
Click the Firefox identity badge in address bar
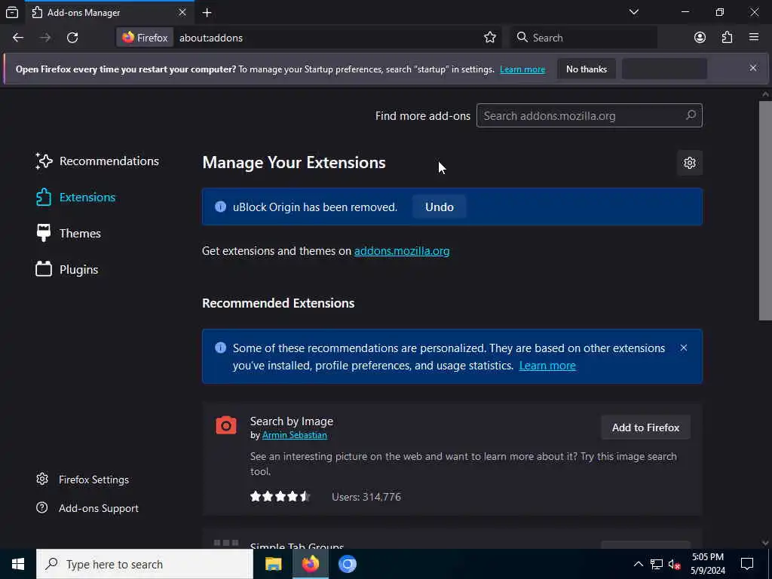pyautogui.click(x=145, y=38)
